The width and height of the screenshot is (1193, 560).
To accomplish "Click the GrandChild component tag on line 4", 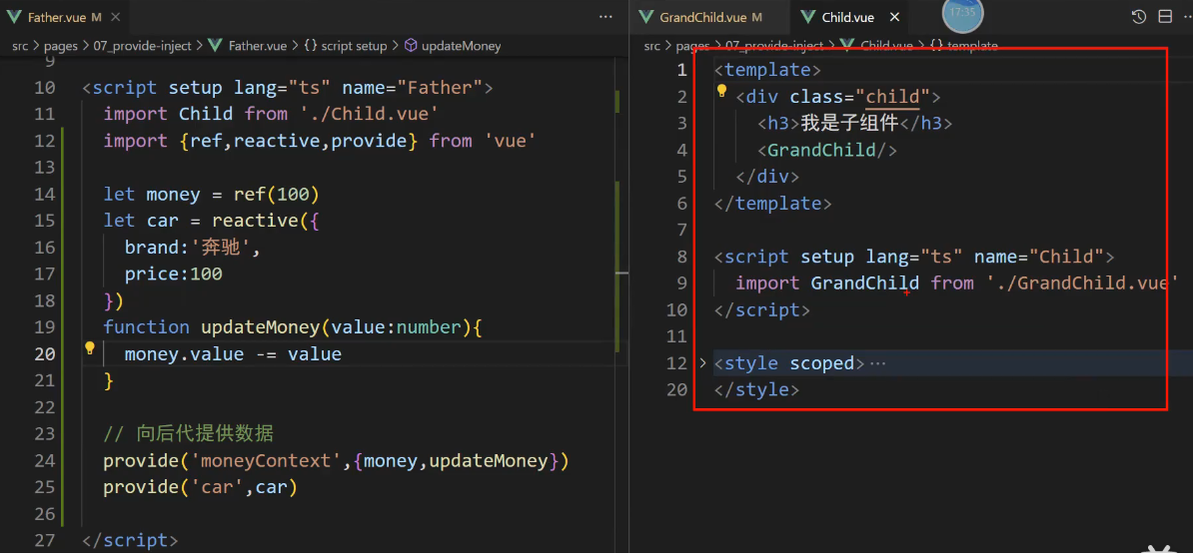I will coord(827,150).
